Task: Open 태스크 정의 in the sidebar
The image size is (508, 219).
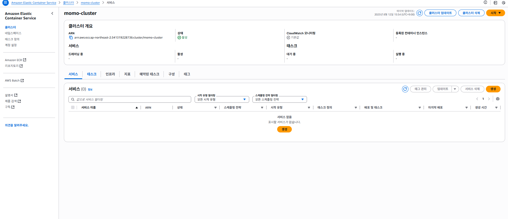Action: pyautogui.click(x=12, y=39)
